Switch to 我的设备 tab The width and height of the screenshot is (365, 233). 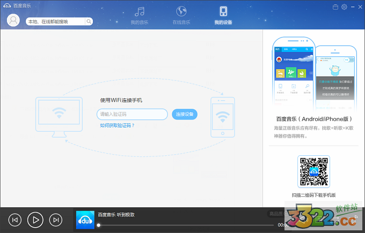pyautogui.click(x=223, y=16)
